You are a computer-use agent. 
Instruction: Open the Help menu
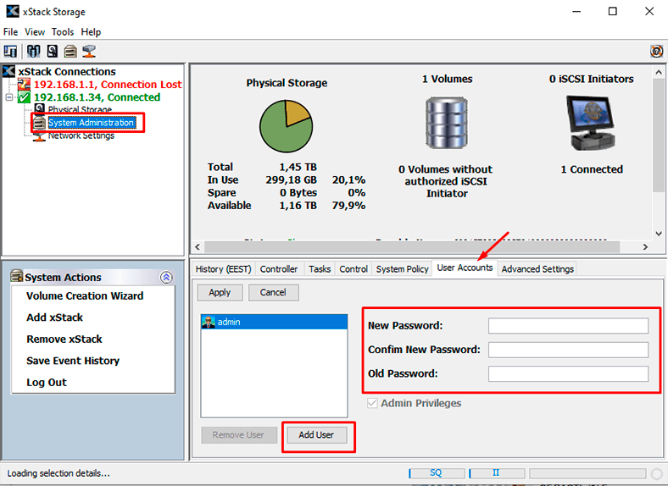tap(91, 32)
